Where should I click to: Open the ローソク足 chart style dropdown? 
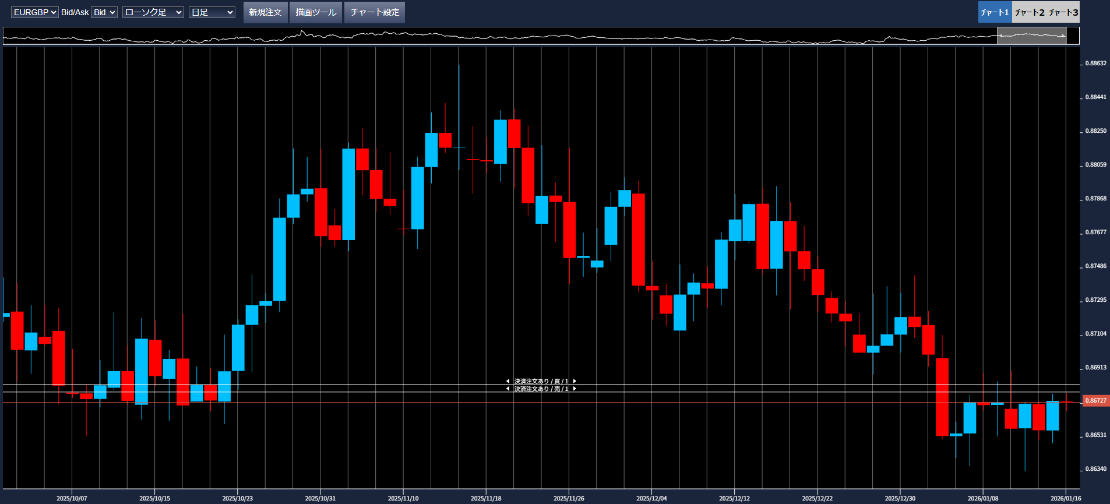point(153,12)
